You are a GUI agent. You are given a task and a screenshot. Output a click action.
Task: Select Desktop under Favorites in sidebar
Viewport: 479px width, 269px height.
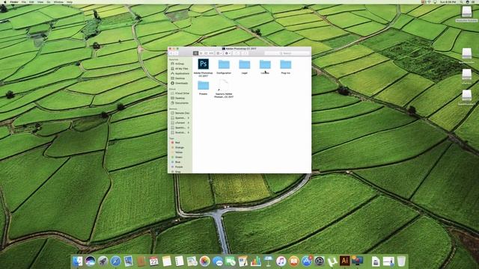coord(180,78)
